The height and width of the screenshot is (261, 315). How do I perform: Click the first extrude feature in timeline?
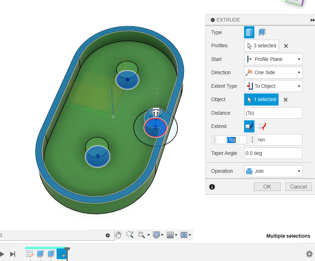pyautogui.click(x=40, y=254)
